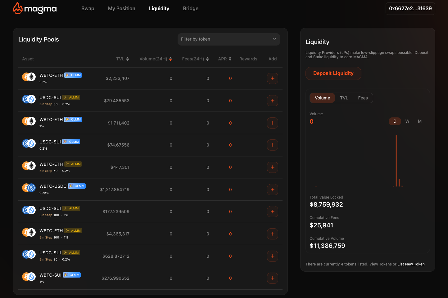
Task: Click the Deposit Liquidity button
Action: pos(333,73)
